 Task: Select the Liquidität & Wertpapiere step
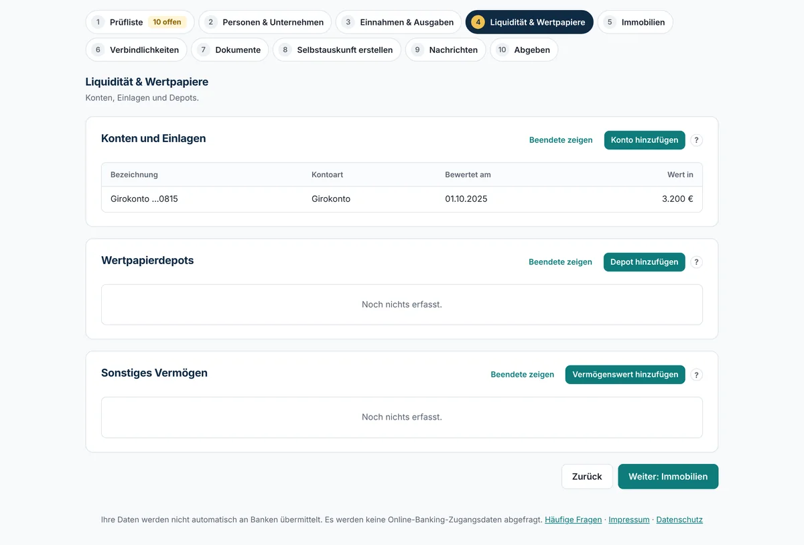coord(529,22)
